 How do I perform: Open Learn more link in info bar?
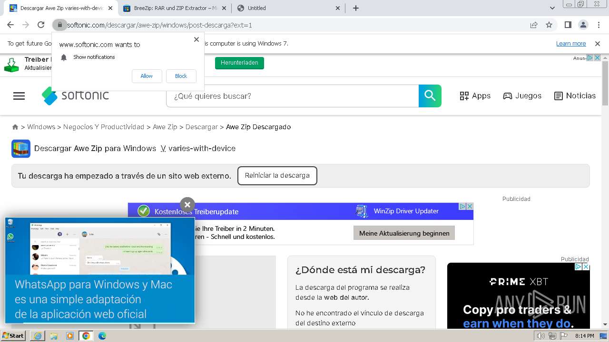tap(571, 44)
